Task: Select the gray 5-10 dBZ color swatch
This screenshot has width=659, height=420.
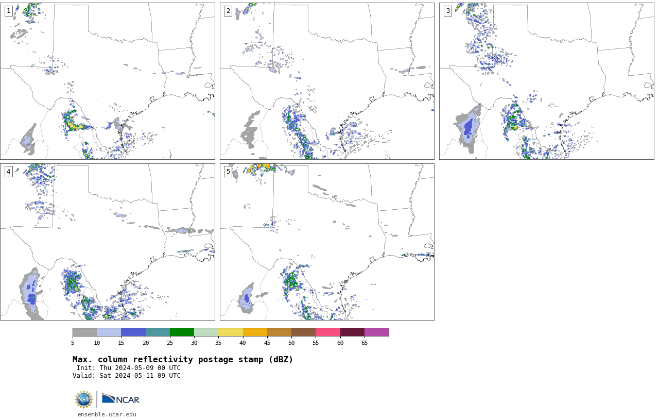Action: point(84,332)
